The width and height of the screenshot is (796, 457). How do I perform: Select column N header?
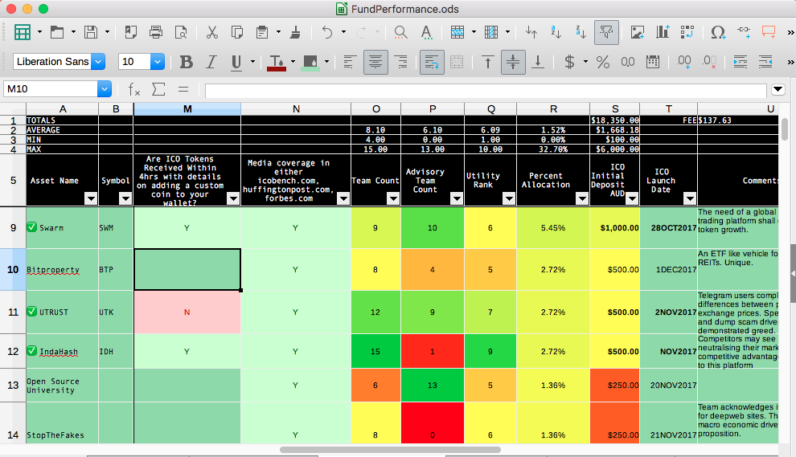(296, 109)
